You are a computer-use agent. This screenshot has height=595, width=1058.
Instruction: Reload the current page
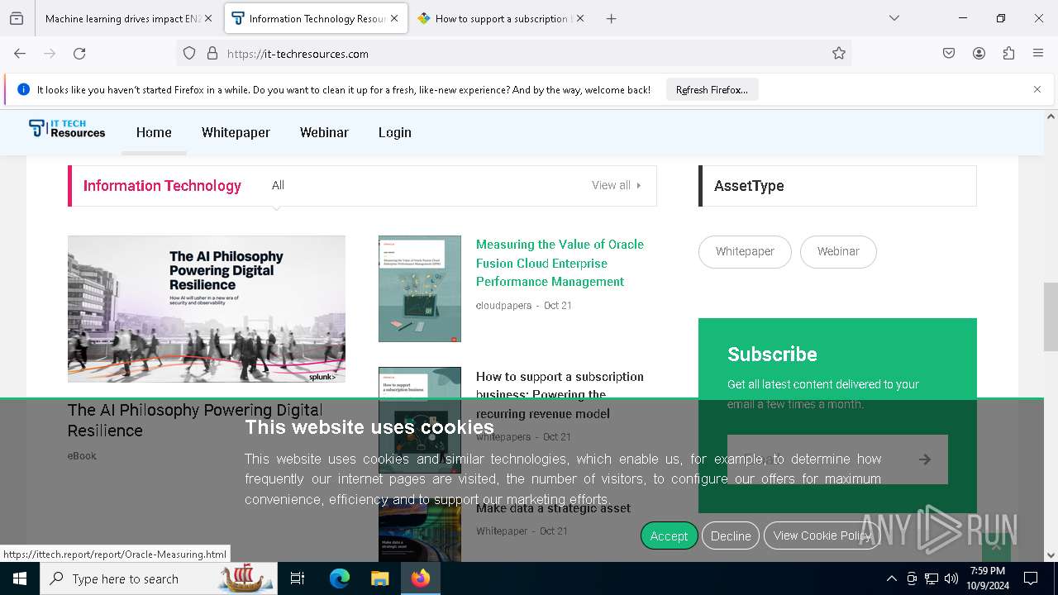pos(79,53)
